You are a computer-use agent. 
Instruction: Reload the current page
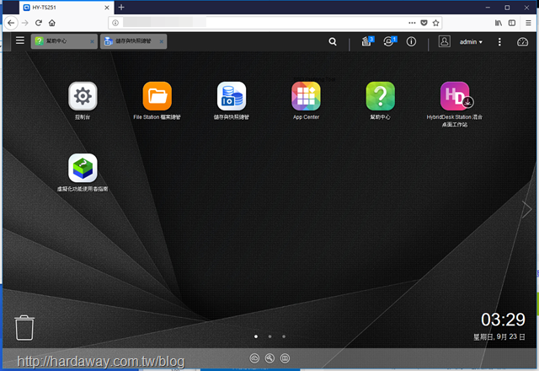[39, 23]
